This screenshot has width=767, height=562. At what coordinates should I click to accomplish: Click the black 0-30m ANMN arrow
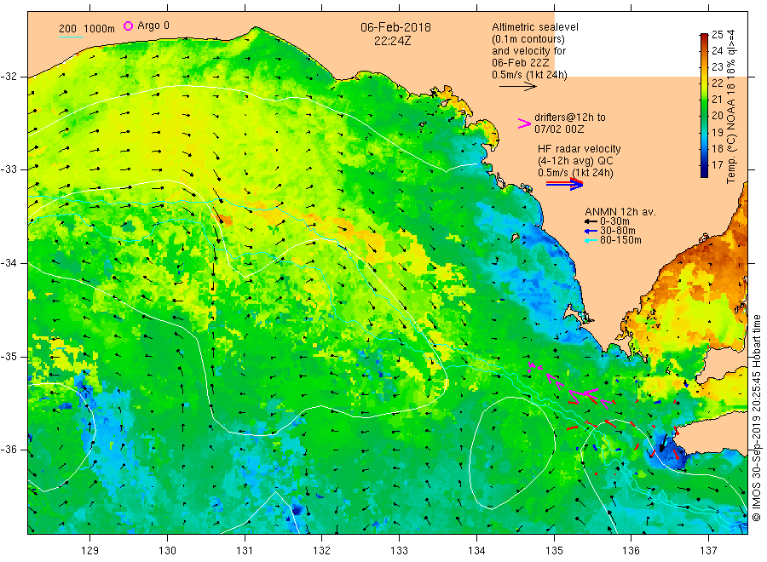[x=591, y=221]
